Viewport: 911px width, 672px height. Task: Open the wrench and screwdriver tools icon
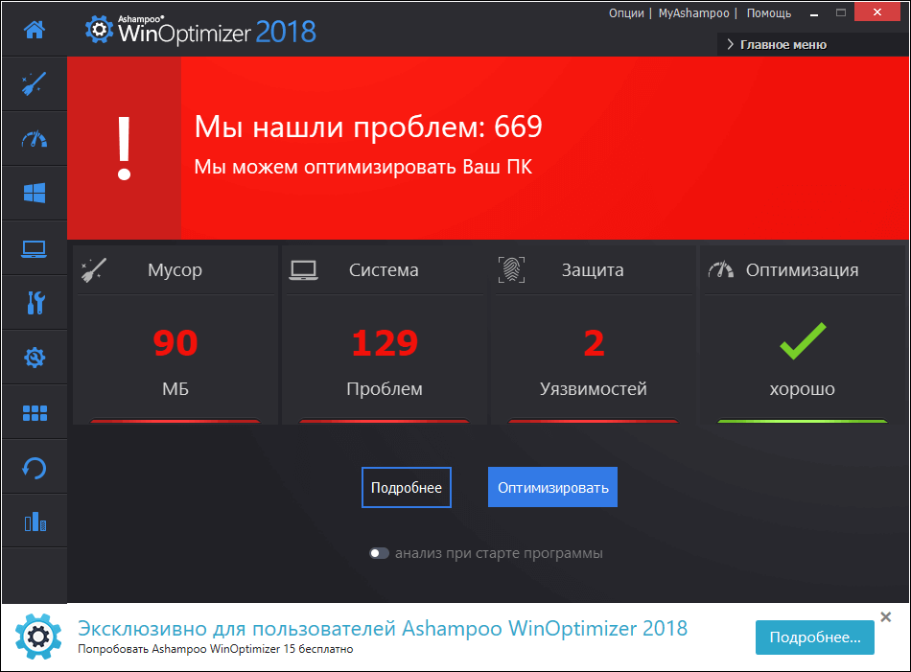[x=35, y=303]
